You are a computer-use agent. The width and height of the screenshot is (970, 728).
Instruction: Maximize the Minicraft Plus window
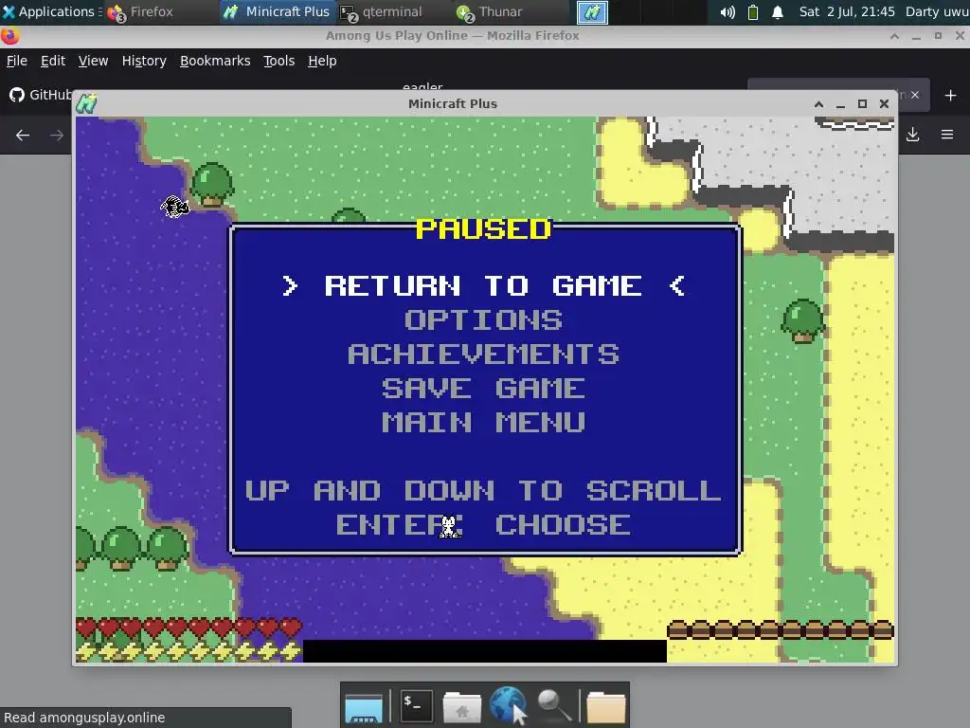[862, 104]
